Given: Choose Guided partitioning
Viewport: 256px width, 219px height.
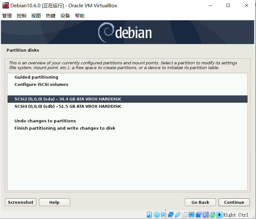Looking at the screenshot, I should tap(36, 77).
